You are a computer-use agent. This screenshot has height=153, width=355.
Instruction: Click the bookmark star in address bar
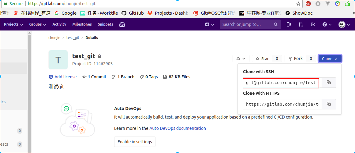[298, 4]
